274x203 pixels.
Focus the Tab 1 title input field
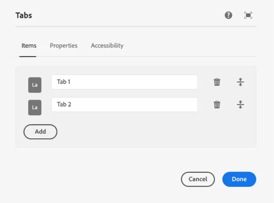click(124, 82)
